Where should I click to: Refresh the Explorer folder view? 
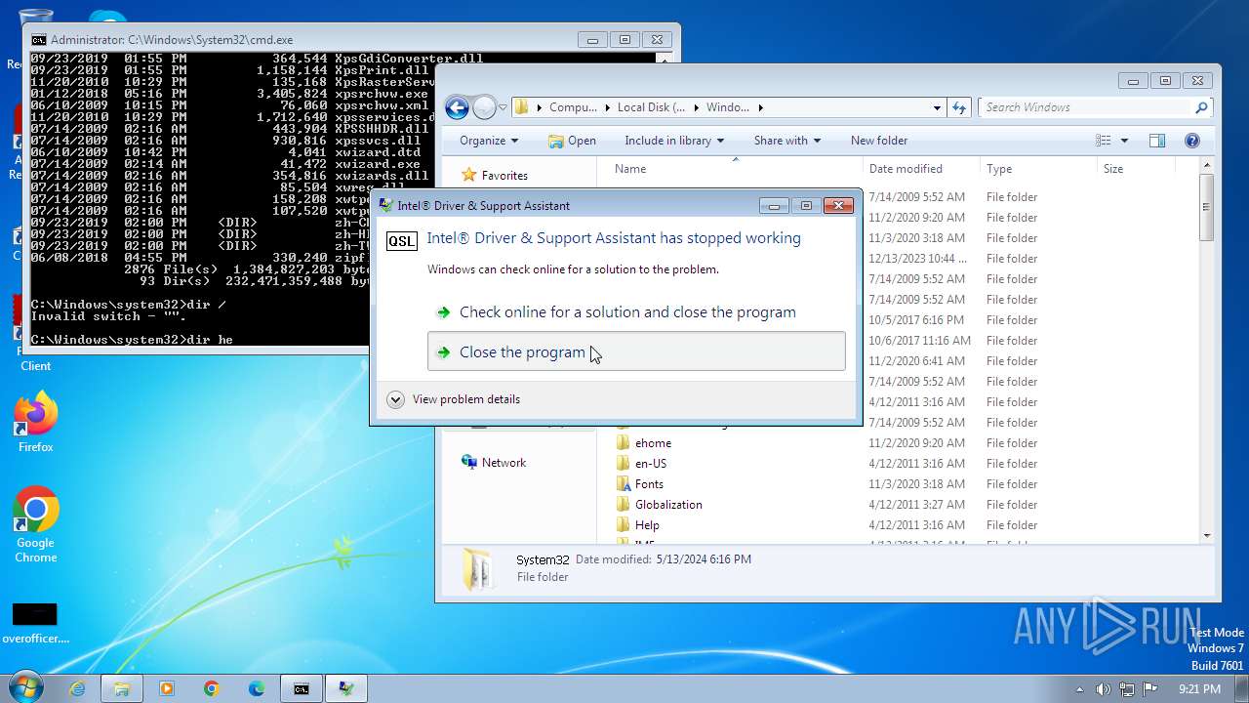tap(959, 107)
